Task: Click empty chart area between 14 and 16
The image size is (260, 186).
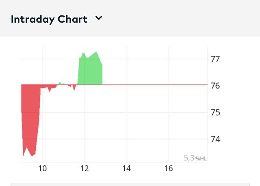Action: [147, 122]
